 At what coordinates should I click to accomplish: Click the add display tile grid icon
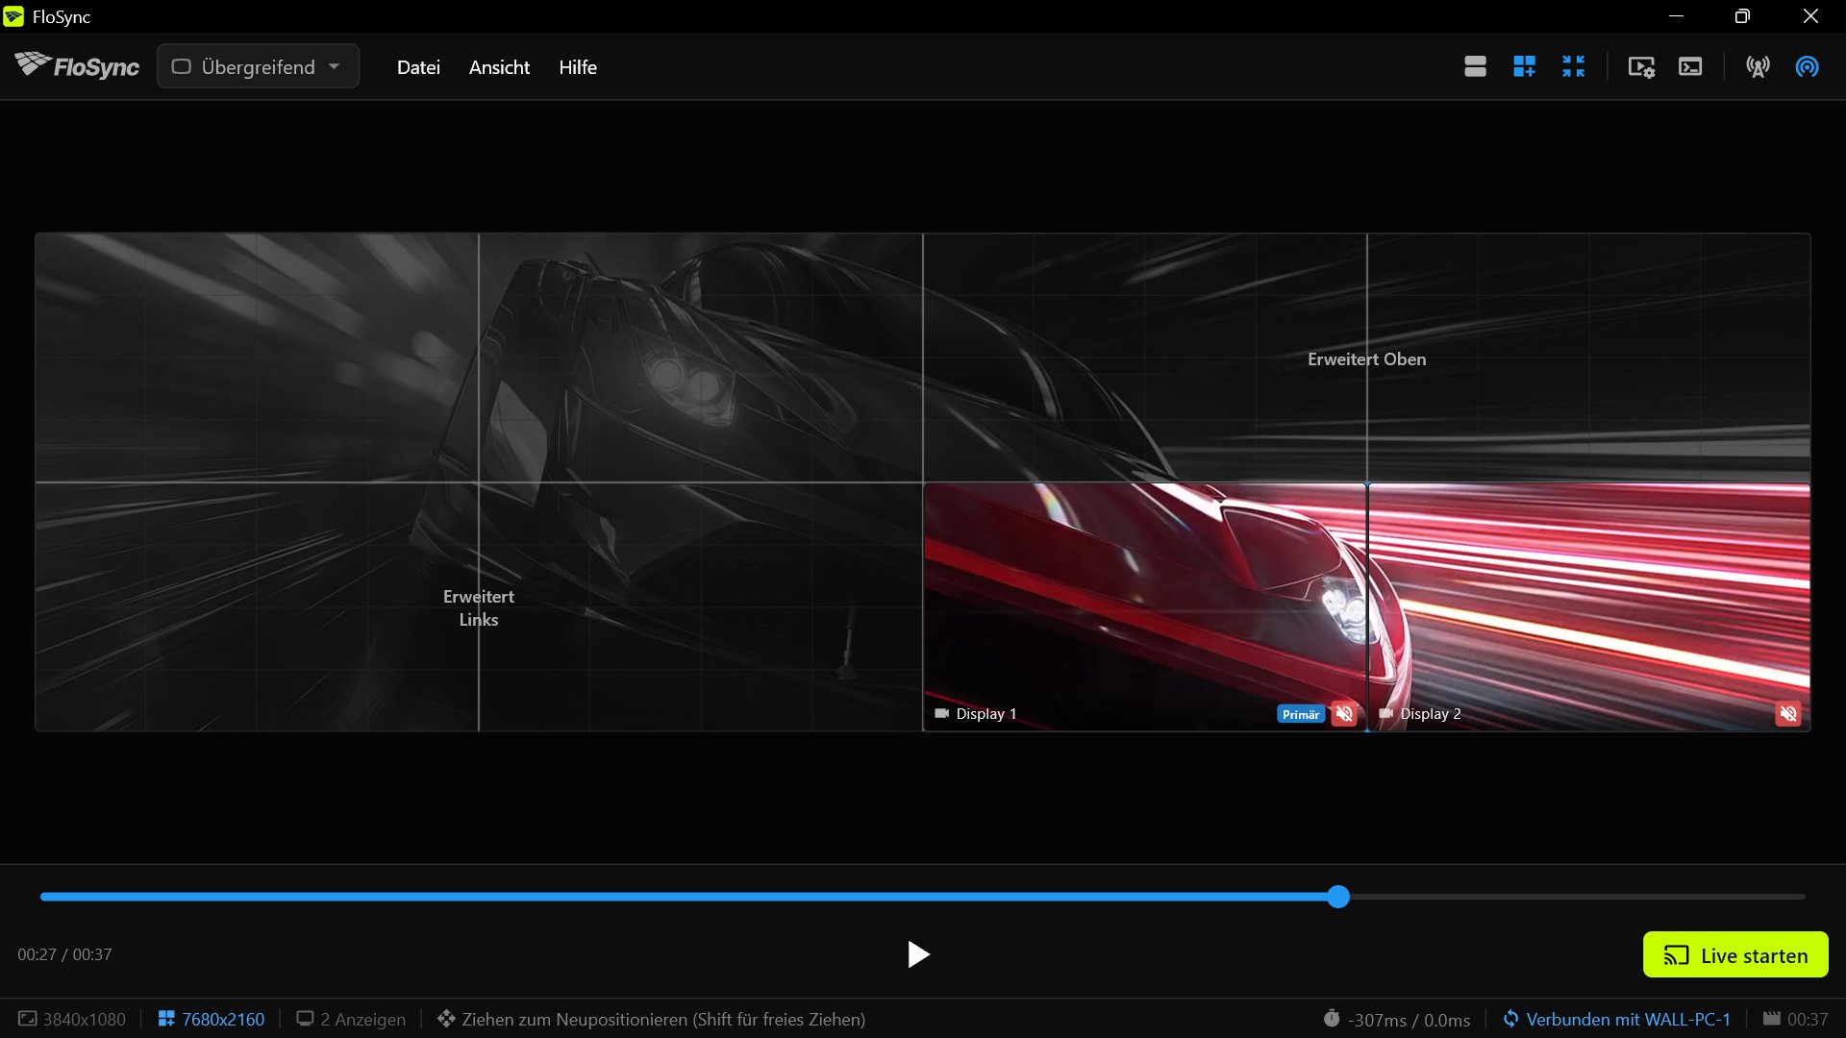pos(1524,66)
